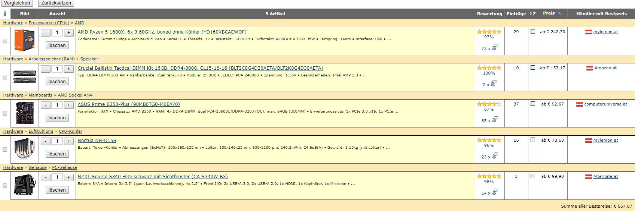
Task: Decrease quantity of NZXT Source S340
Action: tap(46, 177)
